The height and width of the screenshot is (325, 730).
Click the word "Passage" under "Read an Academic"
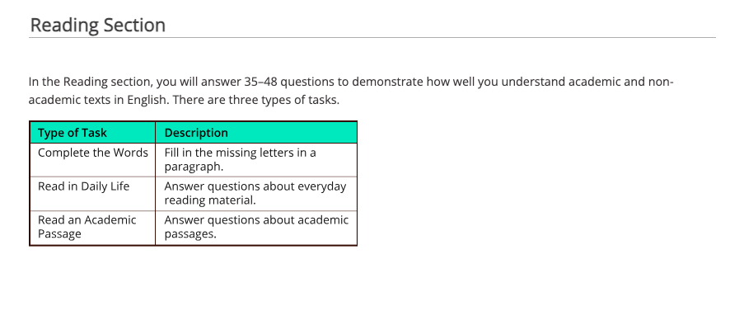coord(59,234)
